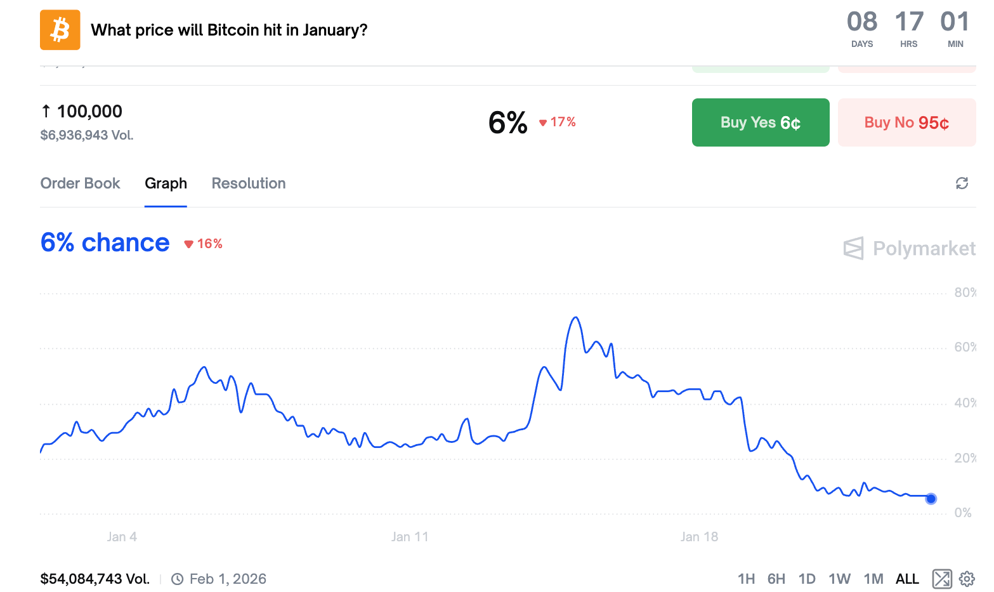Choose the 1D chart range

click(x=808, y=579)
